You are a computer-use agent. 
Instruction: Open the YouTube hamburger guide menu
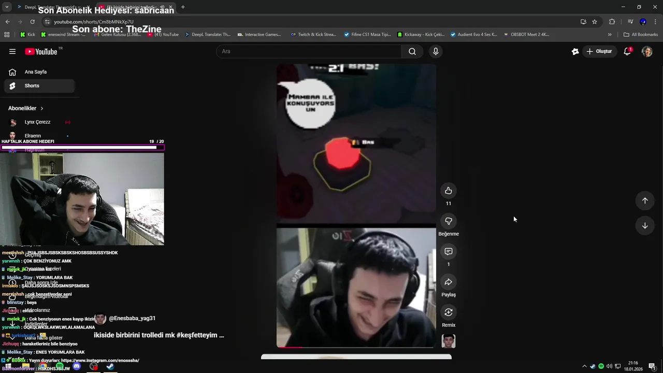[x=12, y=51]
